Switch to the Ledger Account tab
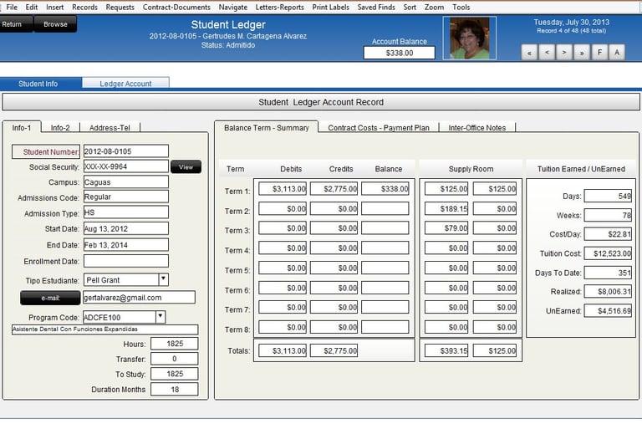642x429 pixels. (x=125, y=84)
